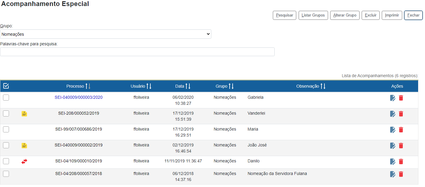Focus the Palavras-chave search field
Screen dimensions: 425x187
137,52
